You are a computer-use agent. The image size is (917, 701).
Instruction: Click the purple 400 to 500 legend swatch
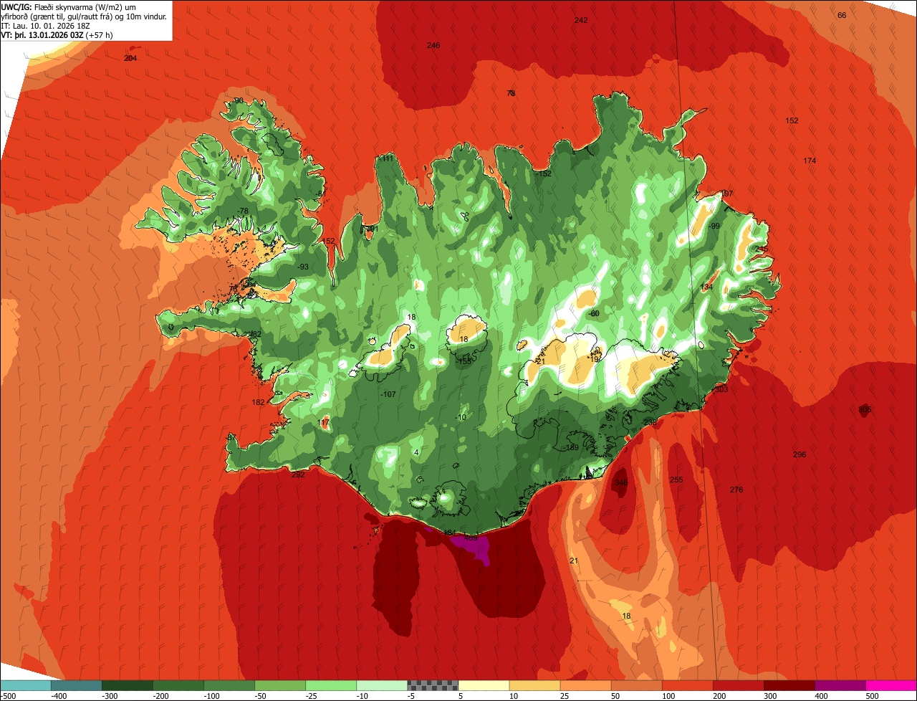(x=839, y=685)
